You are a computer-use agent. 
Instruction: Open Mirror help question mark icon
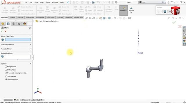pos(30,28)
